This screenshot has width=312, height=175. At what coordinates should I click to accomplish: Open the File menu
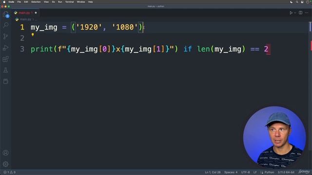pyautogui.click(x=19, y=2)
